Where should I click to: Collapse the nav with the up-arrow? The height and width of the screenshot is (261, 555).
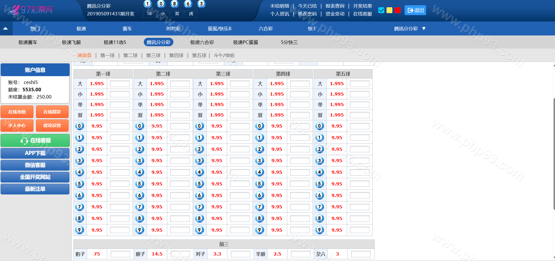pos(6,28)
